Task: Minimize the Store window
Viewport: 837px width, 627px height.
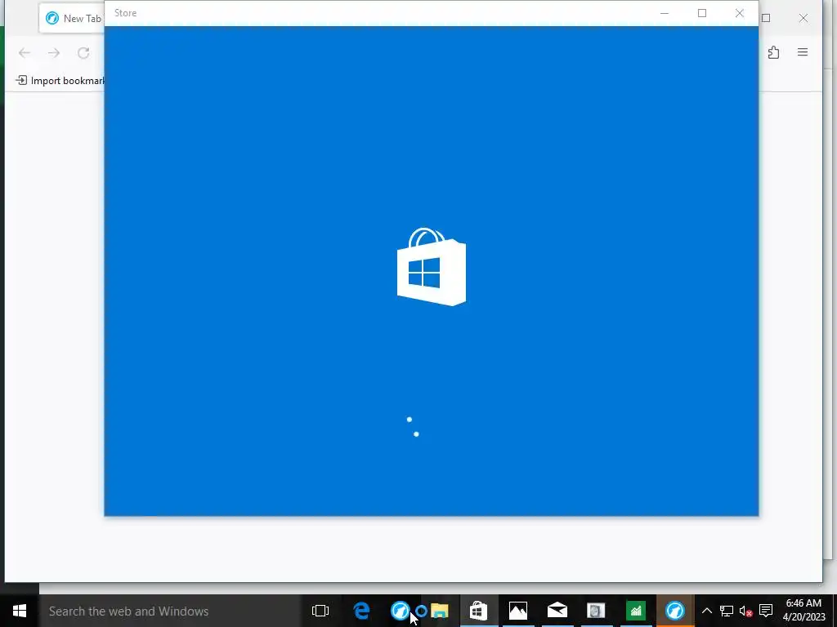Action: [x=665, y=13]
